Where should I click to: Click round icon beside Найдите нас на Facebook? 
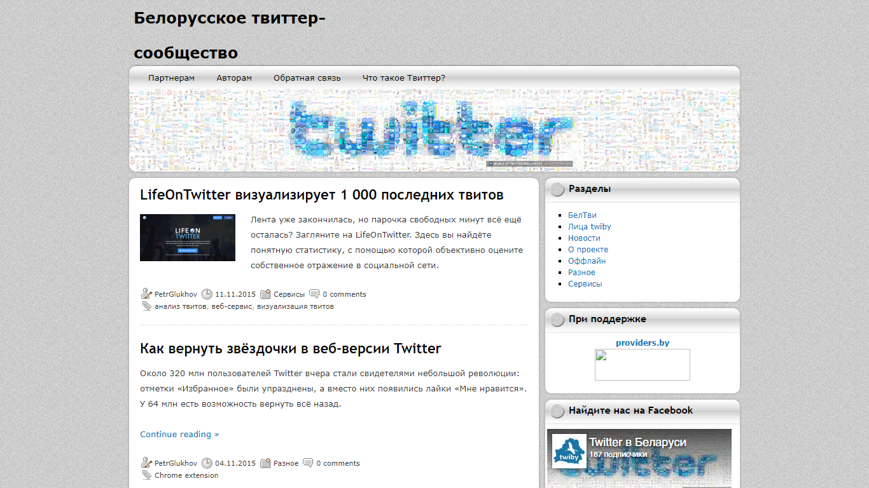pyautogui.click(x=557, y=411)
